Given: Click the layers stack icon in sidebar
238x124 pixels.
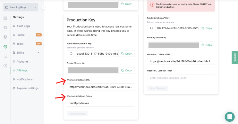Looking at the screenshot, I should [5, 37].
